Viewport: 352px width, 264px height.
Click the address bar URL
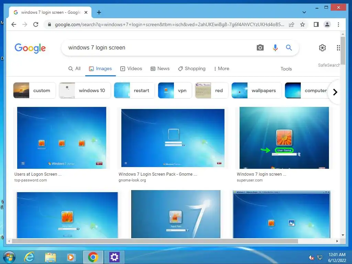pos(169,24)
